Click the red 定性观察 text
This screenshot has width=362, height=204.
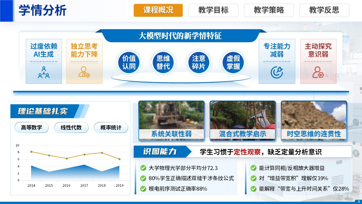[x=247, y=152]
